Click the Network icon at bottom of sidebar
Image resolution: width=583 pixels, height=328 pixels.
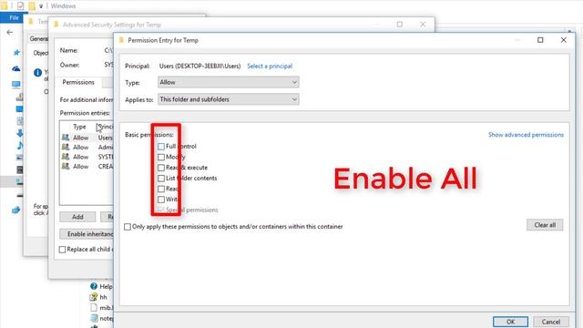pos(16,210)
